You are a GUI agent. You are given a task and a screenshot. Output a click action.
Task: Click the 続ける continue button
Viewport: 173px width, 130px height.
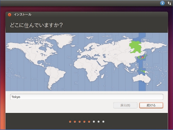coord(151,105)
